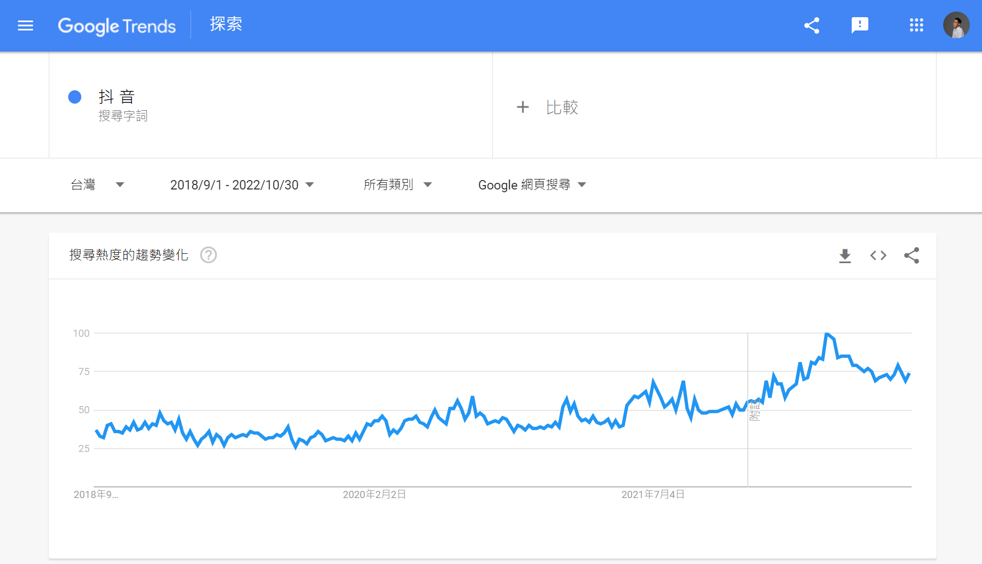Edit the 抖音 search term

tap(117, 97)
